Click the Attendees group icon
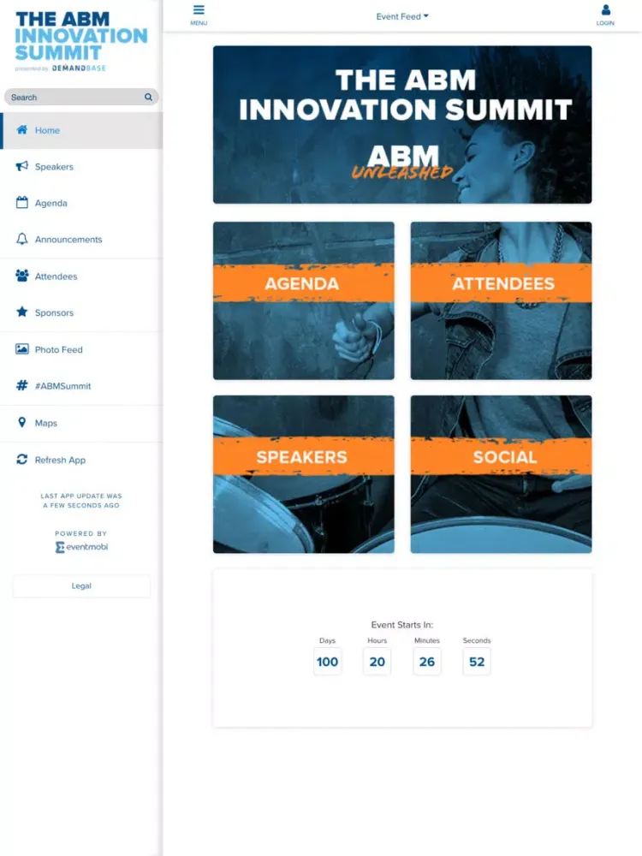The width and height of the screenshot is (642, 856). tap(22, 276)
